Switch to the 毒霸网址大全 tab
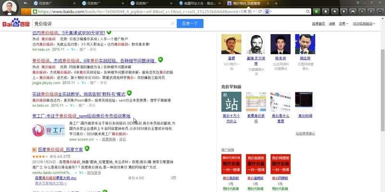 pyautogui.click(x=200, y=3)
